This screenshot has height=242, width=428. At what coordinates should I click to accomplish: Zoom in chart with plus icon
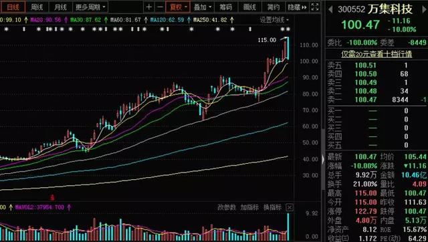(148, 7)
